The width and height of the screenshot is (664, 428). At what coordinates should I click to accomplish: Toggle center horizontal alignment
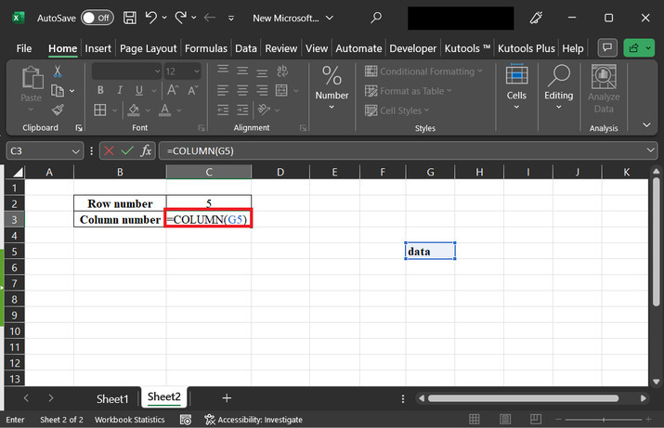pos(242,90)
